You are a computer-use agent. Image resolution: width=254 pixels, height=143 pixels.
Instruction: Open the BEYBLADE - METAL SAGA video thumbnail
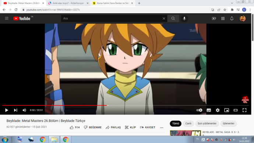click(186, 133)
